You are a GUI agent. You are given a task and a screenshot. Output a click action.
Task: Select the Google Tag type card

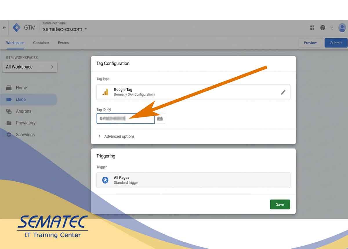193,92
